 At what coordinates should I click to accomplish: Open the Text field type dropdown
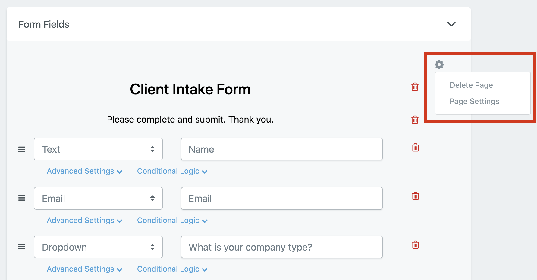[x=98, y=149]
